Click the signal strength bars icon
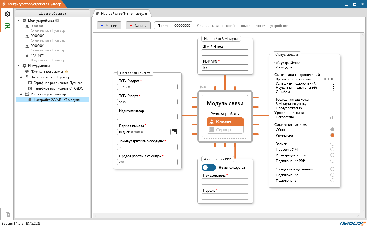The width and height of the screenshot is (367, 227). 331,117
